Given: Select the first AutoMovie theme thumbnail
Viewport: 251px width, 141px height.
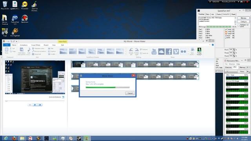Looking at the screenshot, I should [x=64, y=51].
